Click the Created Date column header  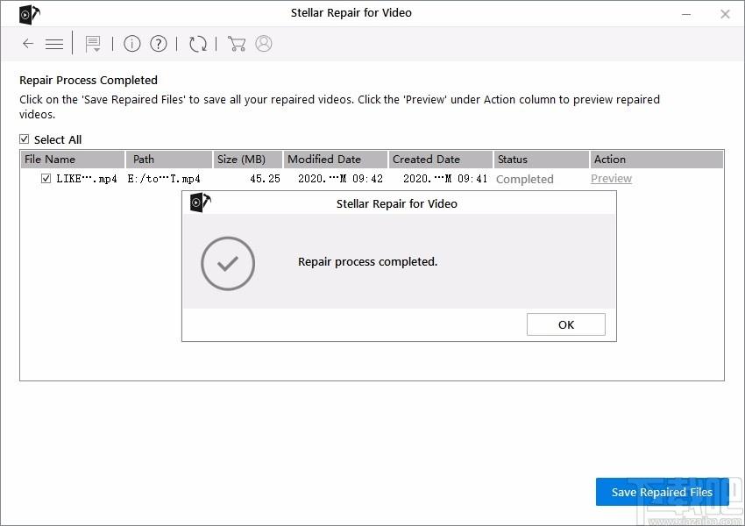441,160
